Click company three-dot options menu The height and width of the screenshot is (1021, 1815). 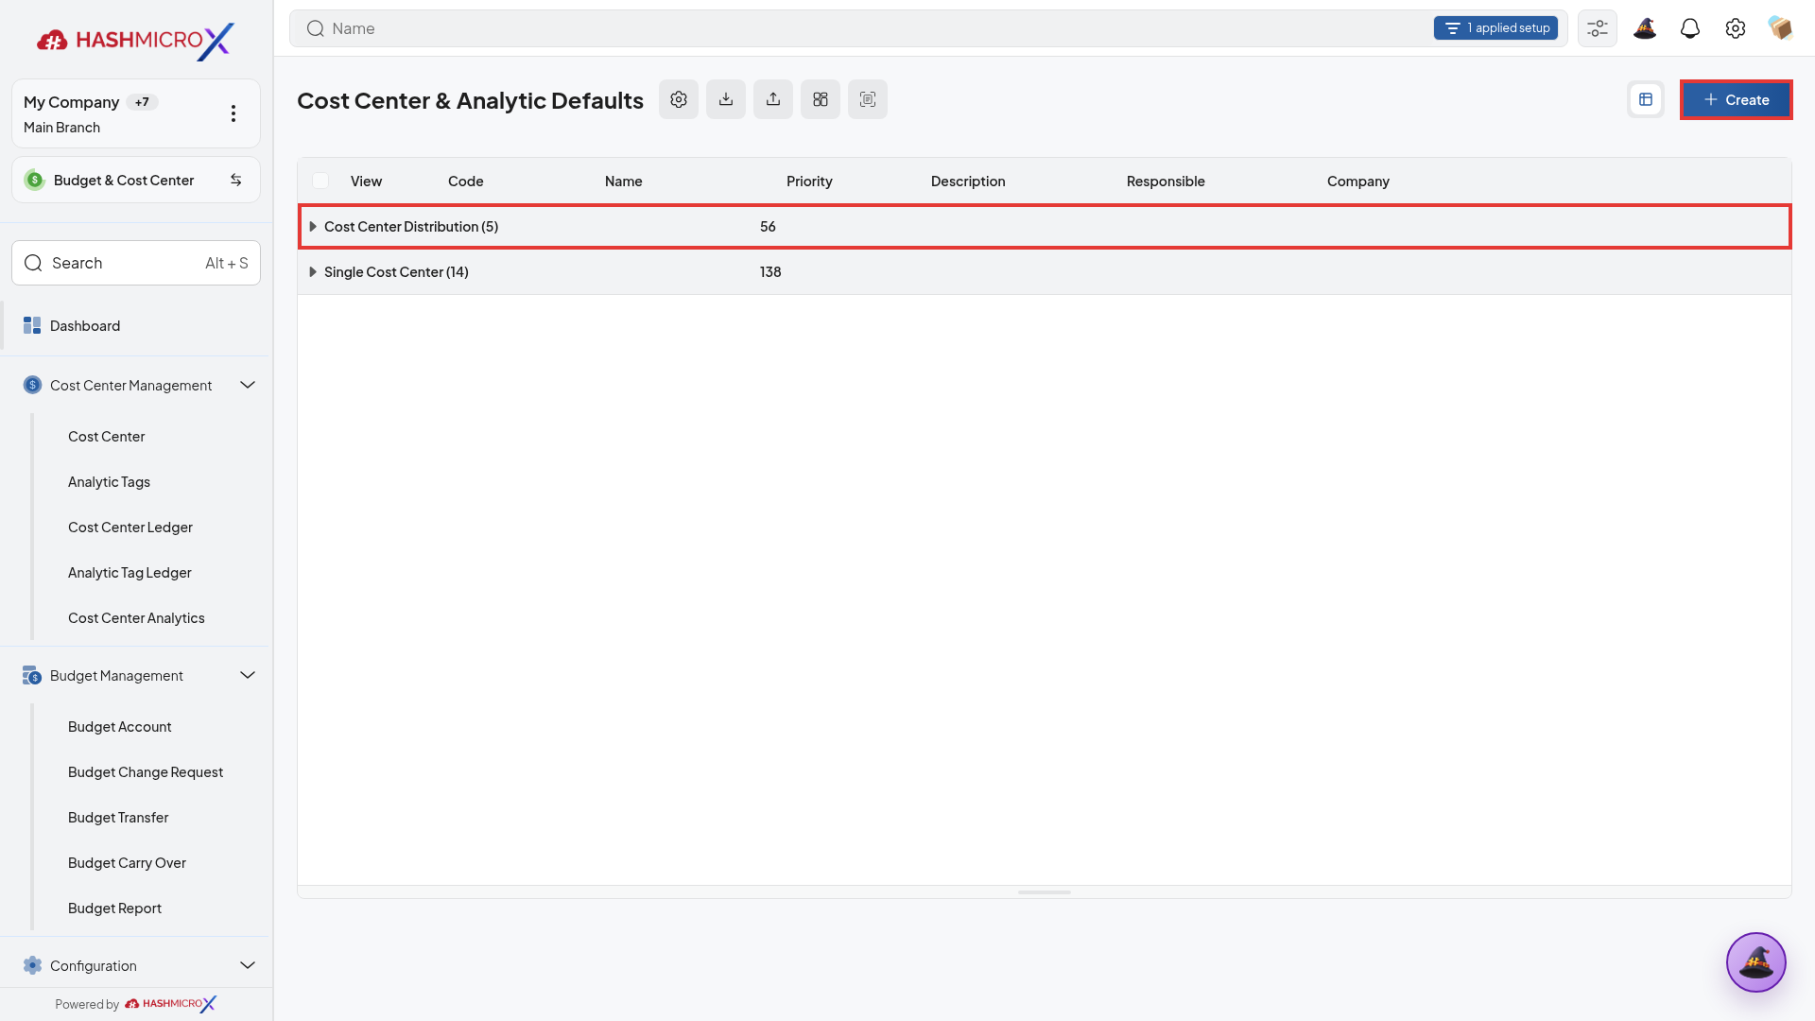pos(233,113)
